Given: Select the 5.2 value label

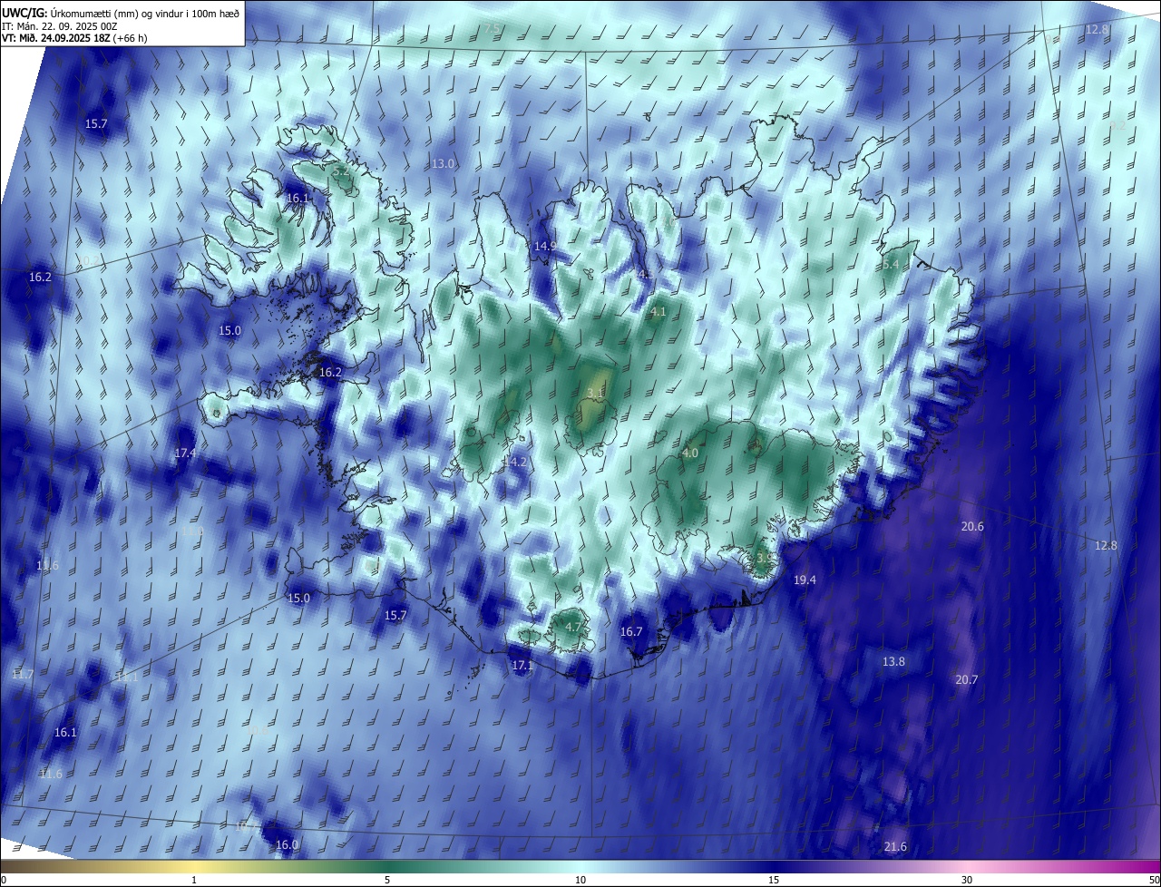Looking at the screenshot, I should pos(341,170).
